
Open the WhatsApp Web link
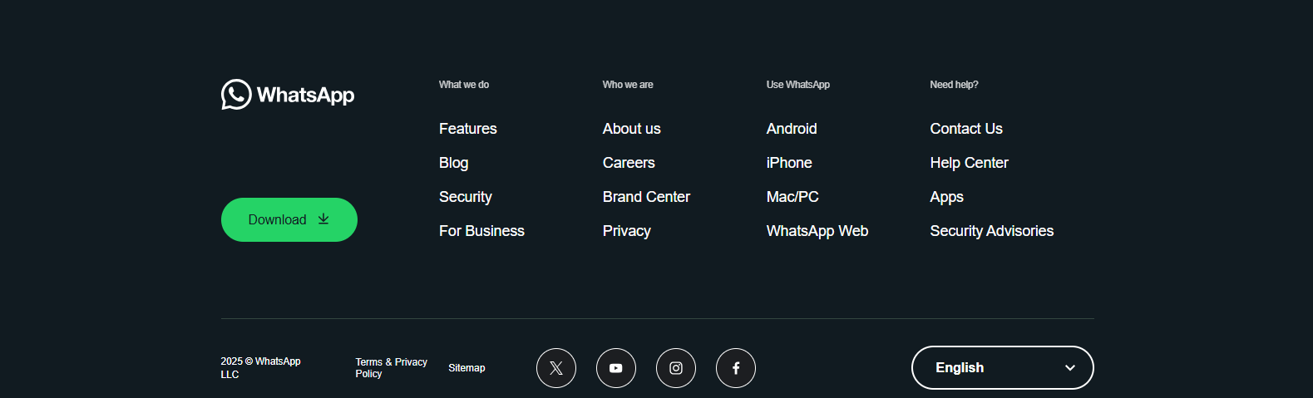pyautogui.click(x=817, y=231)
